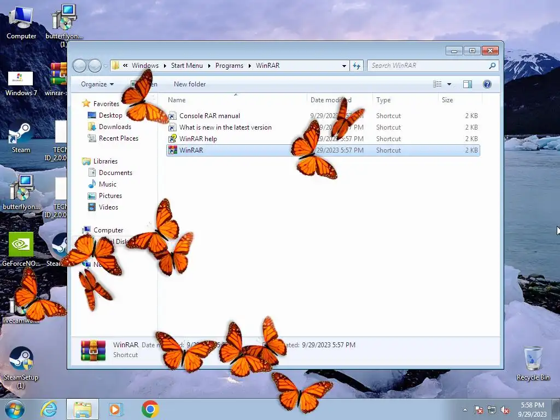This screenshot has height=420, width=560.
Task: Launch Internet Explorer from the taskbar
Action: point(49,409)
